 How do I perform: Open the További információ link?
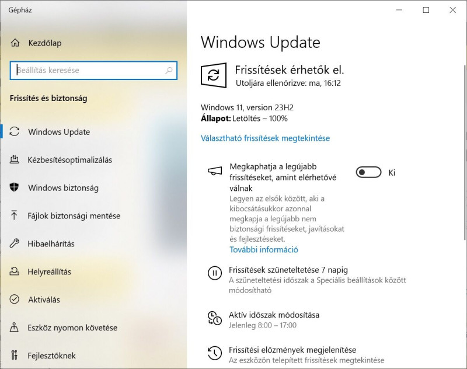pos(264,249)
